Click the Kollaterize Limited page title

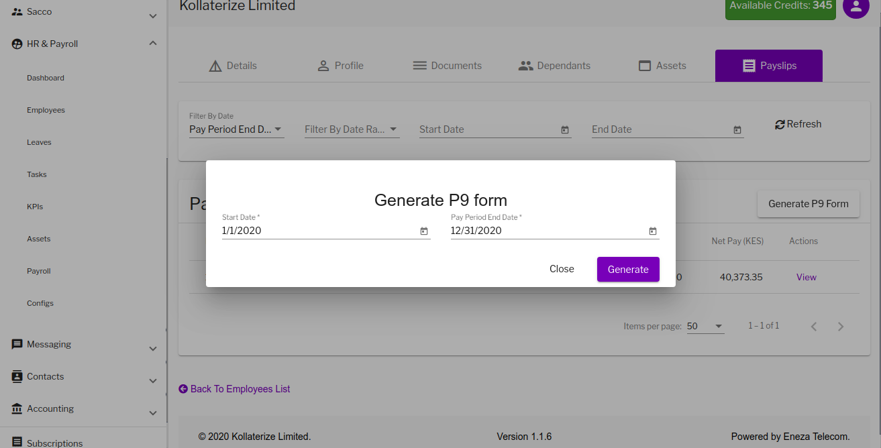pyautogui.click(x=238, y=6)
